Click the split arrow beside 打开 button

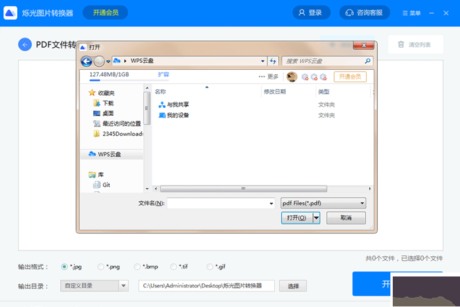coord(316,218)
